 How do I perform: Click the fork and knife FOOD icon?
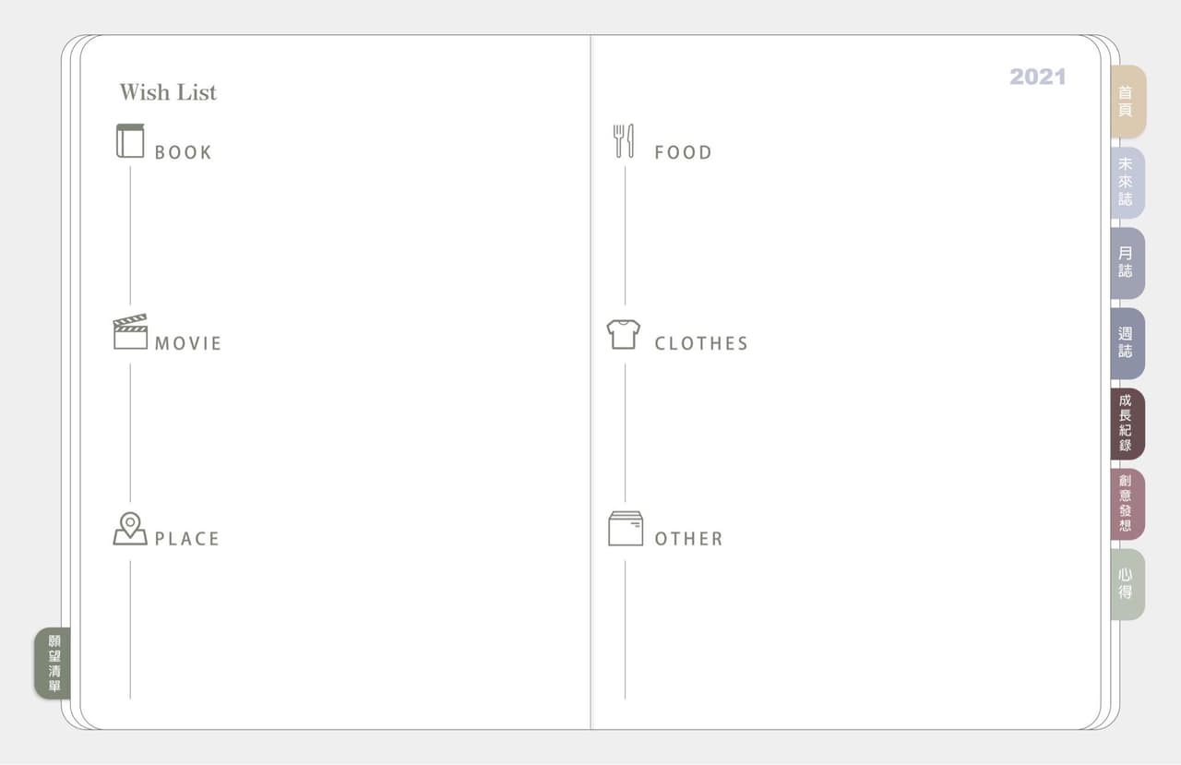coord(624,141)
